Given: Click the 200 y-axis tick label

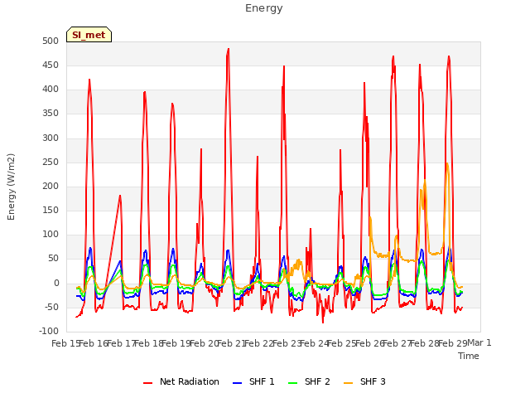Looking at the screenshot, I should [x=51, y=186].
